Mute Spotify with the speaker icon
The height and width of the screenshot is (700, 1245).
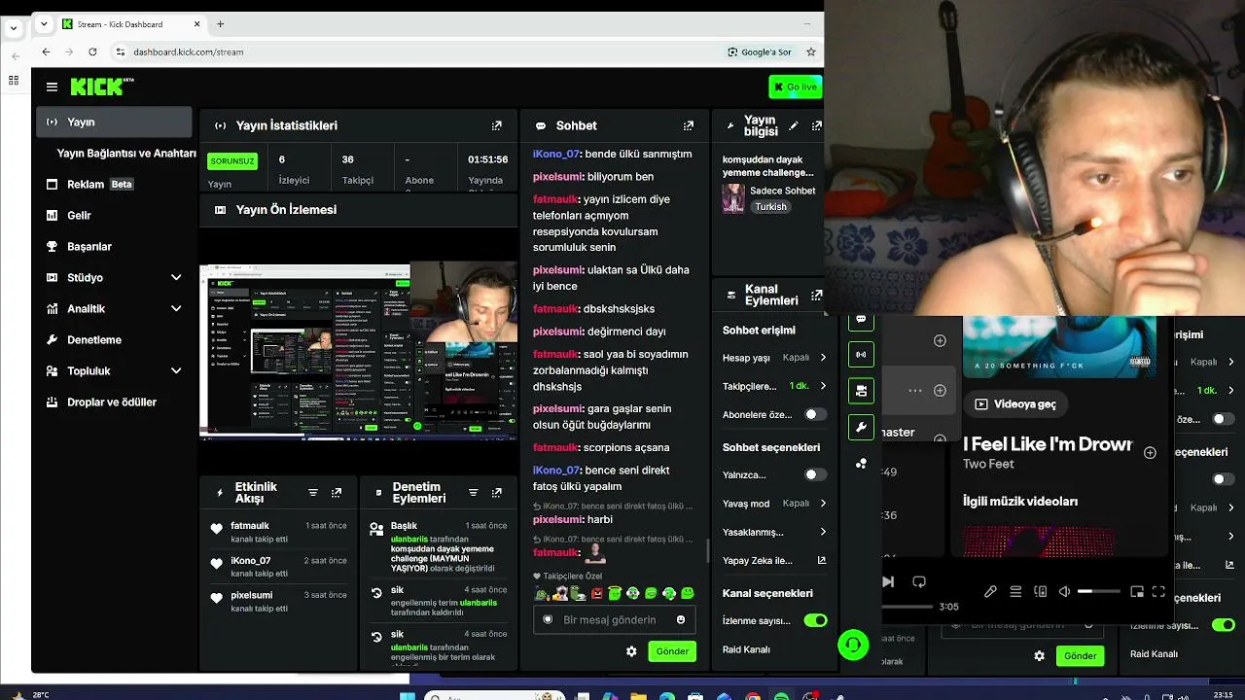[1064, 591]
